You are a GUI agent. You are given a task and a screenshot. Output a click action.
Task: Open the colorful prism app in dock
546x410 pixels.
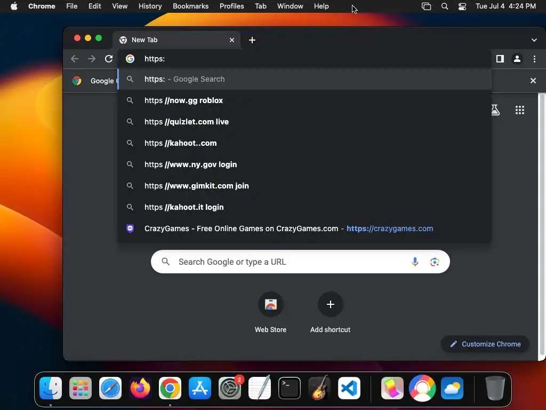(392, 388)
